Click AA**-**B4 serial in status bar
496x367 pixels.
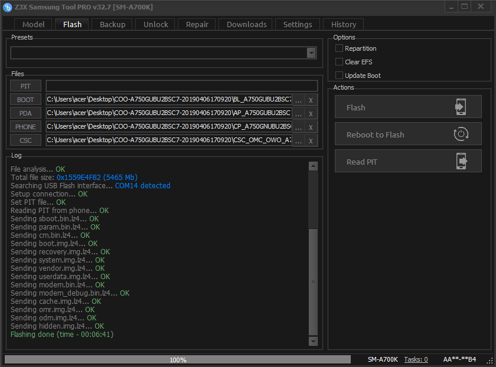[459, 359]
